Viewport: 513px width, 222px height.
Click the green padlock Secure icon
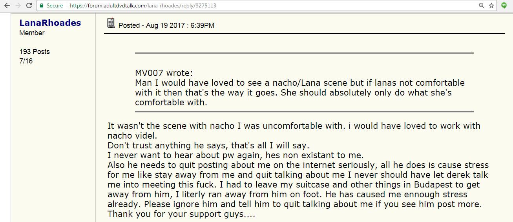coord(42,6)
